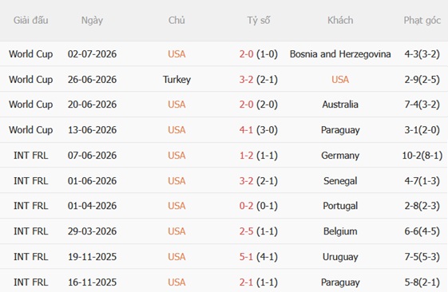The height and width of the screenshot is (292, 448).
Task: Click the 2-0 (1-0) score against Bosnia
Action: point(259,54)
